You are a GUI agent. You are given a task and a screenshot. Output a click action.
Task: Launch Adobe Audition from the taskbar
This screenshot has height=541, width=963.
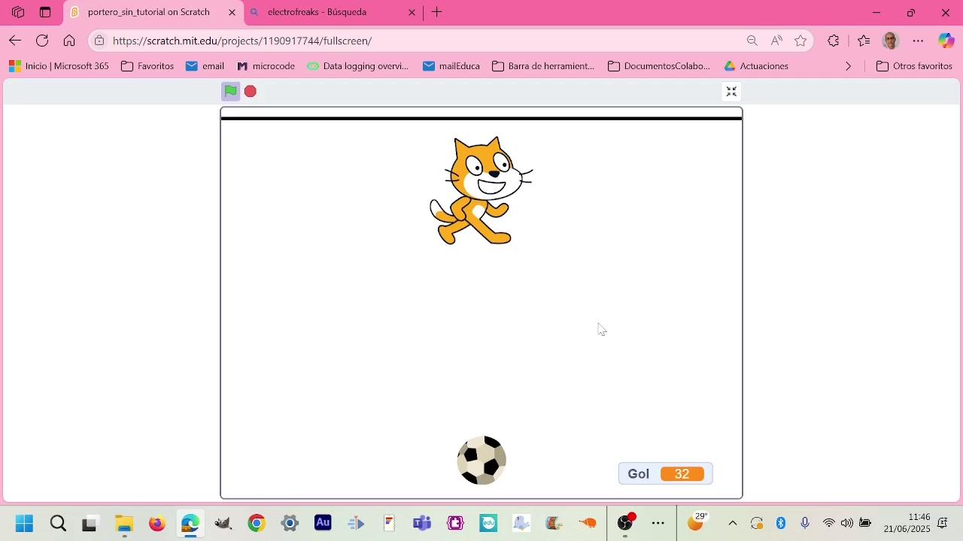point(323,522)
